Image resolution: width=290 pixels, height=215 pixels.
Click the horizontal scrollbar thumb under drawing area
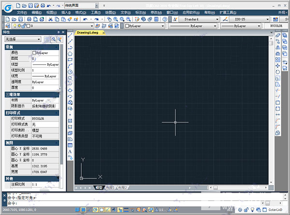[x=216, y=187]
